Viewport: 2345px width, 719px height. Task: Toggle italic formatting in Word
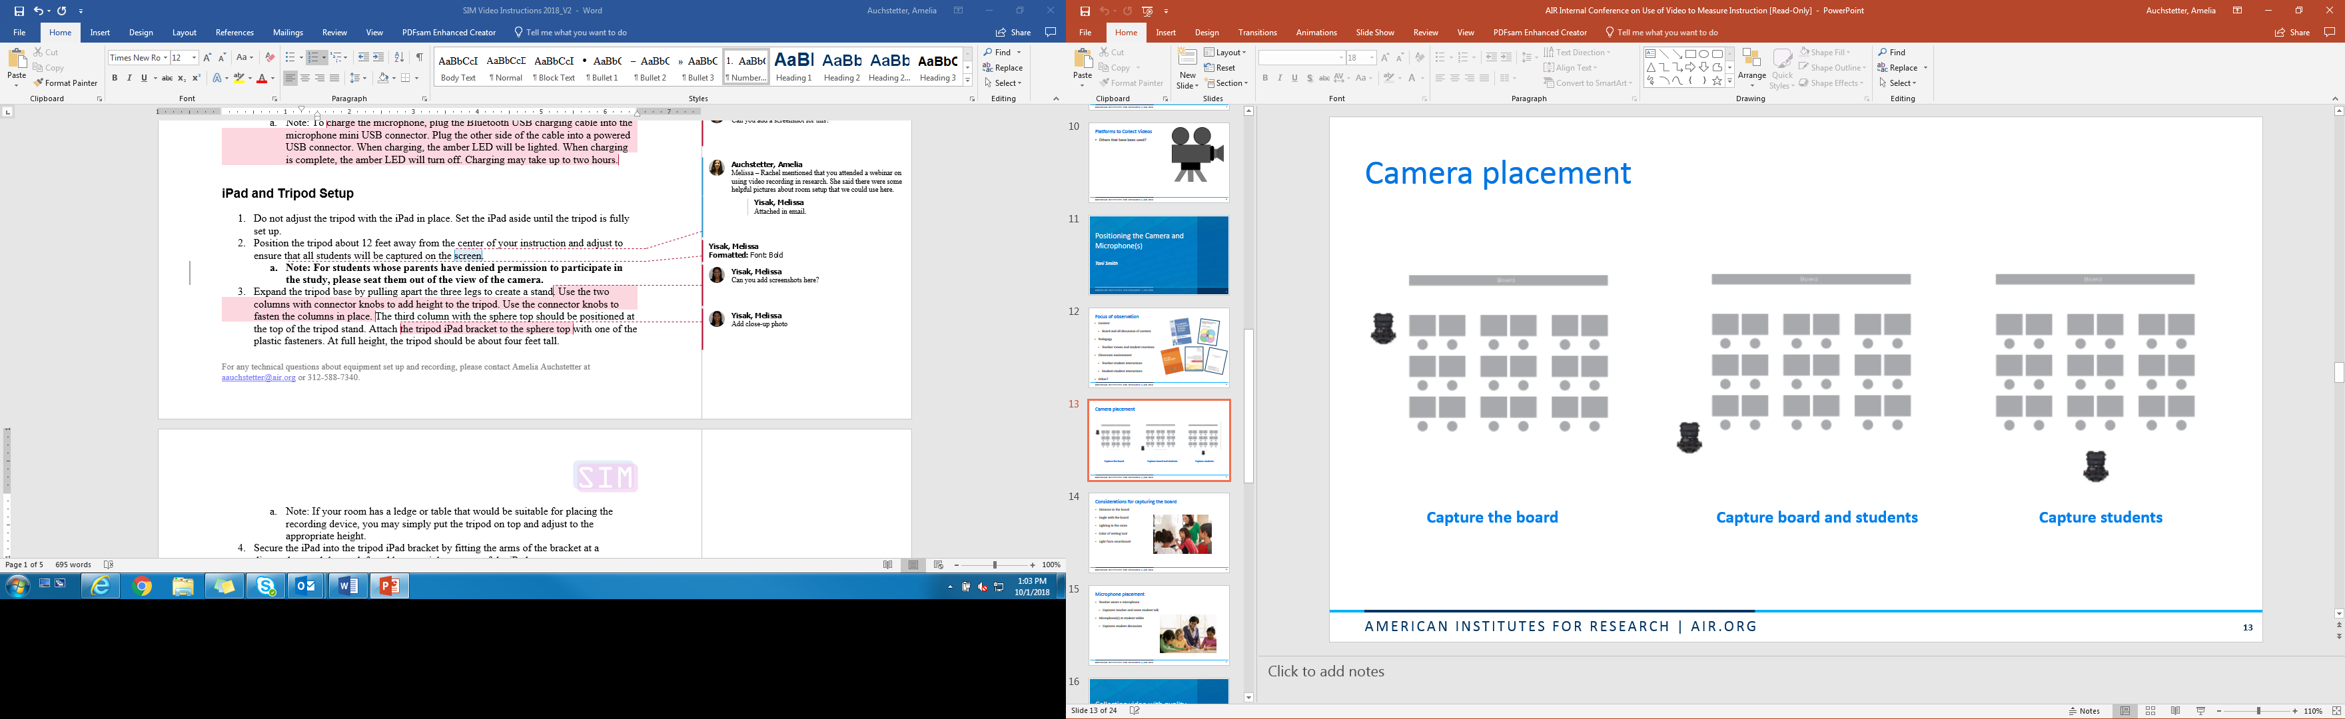(129, 79)
